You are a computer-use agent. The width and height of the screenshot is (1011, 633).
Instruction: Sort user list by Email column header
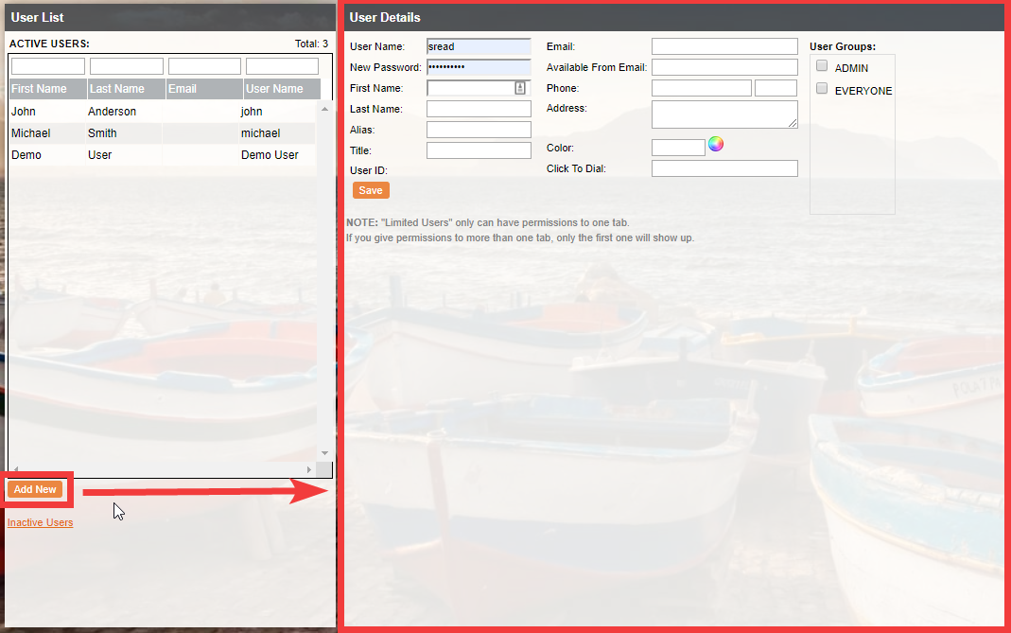(x=204, y=89)
